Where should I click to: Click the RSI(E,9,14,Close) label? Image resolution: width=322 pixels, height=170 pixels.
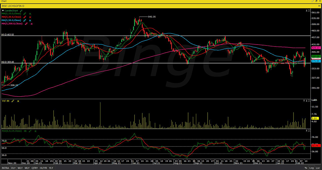click(x=11, y=131)
